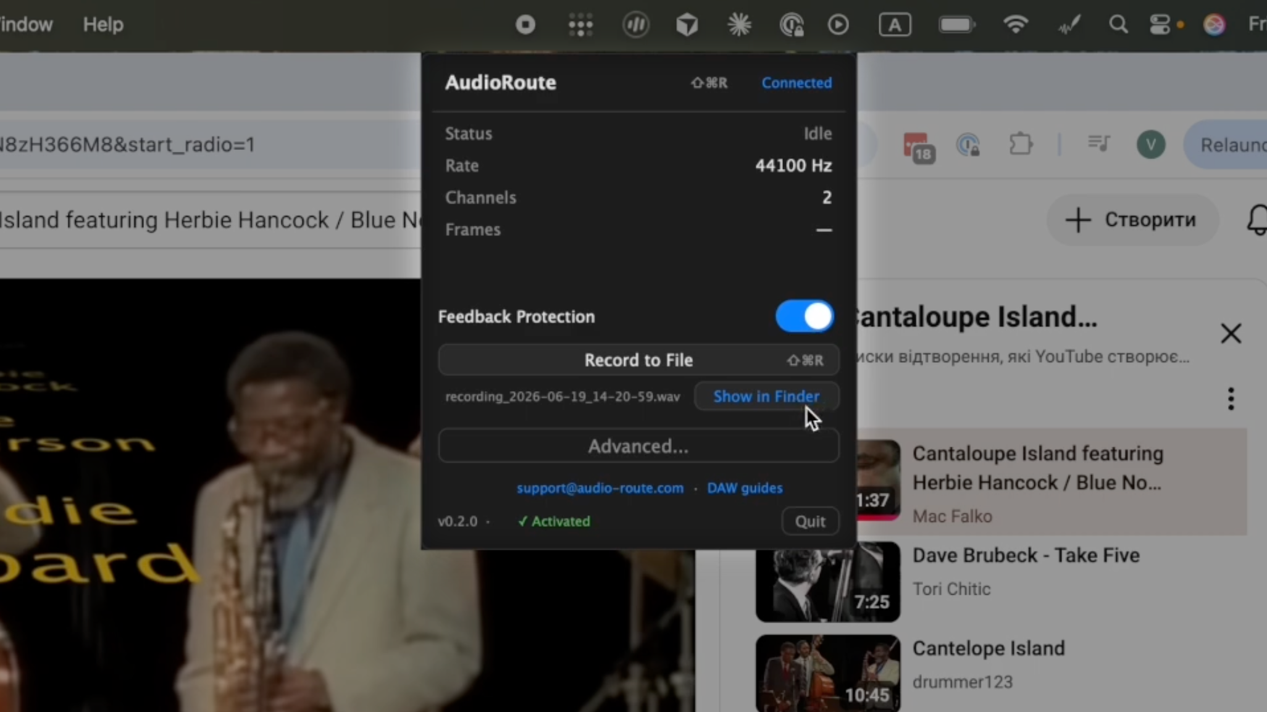Open Control Center icon in menu bar
The width and height of the screenshot is (1267, 712).
point(1160,25)
